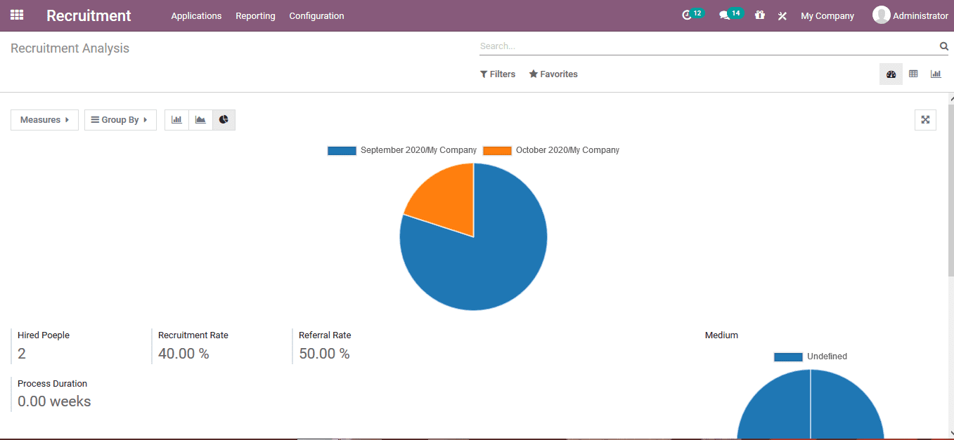The height and width of the screenshot is (440, 954).
Task: Expand the Group By menu
Action: tap(120, 119)
